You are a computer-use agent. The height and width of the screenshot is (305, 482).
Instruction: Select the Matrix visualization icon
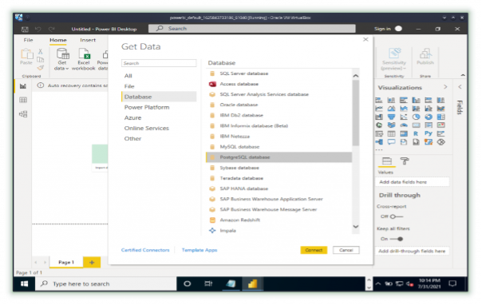click(x=404, y=133)
